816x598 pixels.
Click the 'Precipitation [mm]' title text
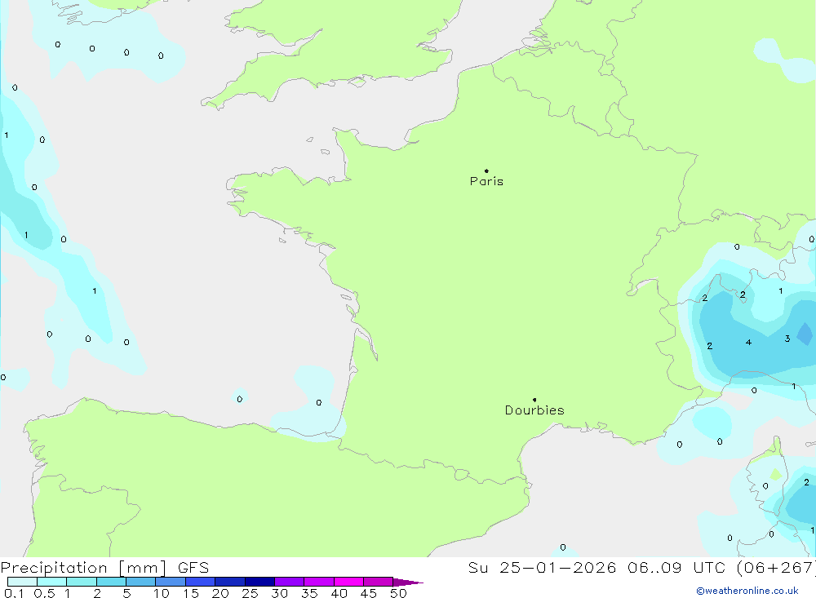83,567
